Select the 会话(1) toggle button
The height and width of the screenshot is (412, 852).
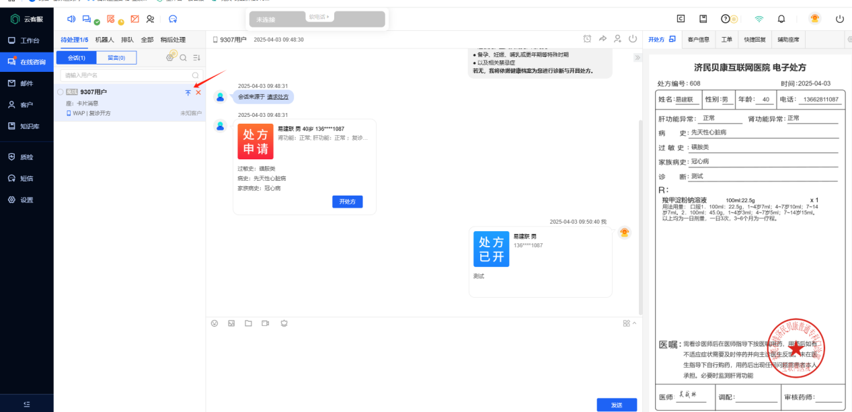click(x=77, y=58)
